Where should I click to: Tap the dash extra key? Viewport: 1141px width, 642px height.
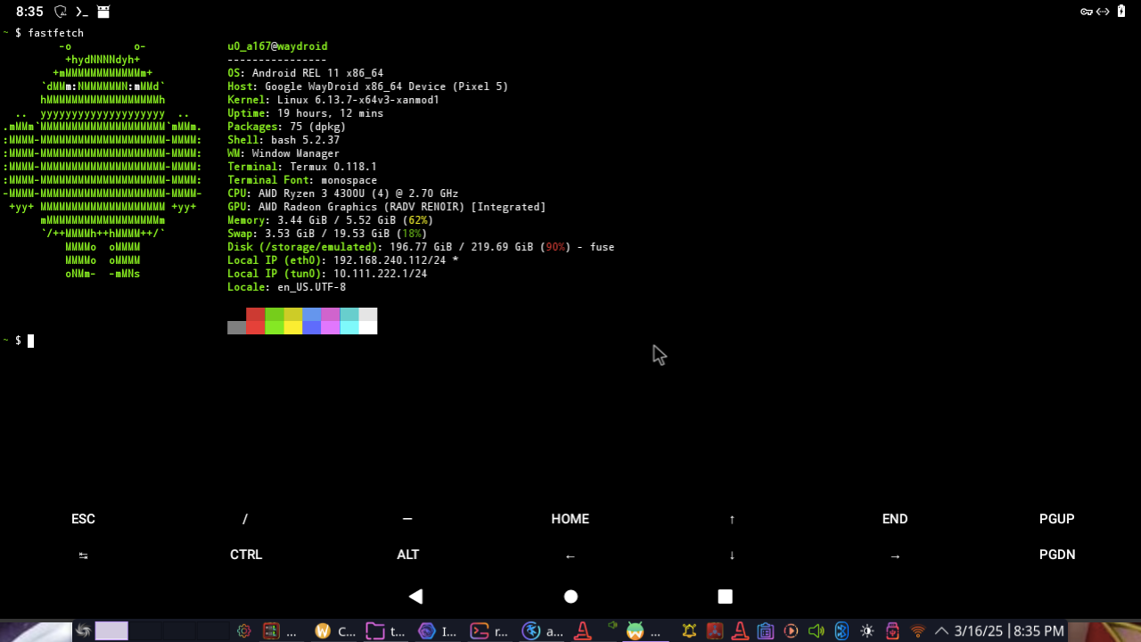[407, 519]
